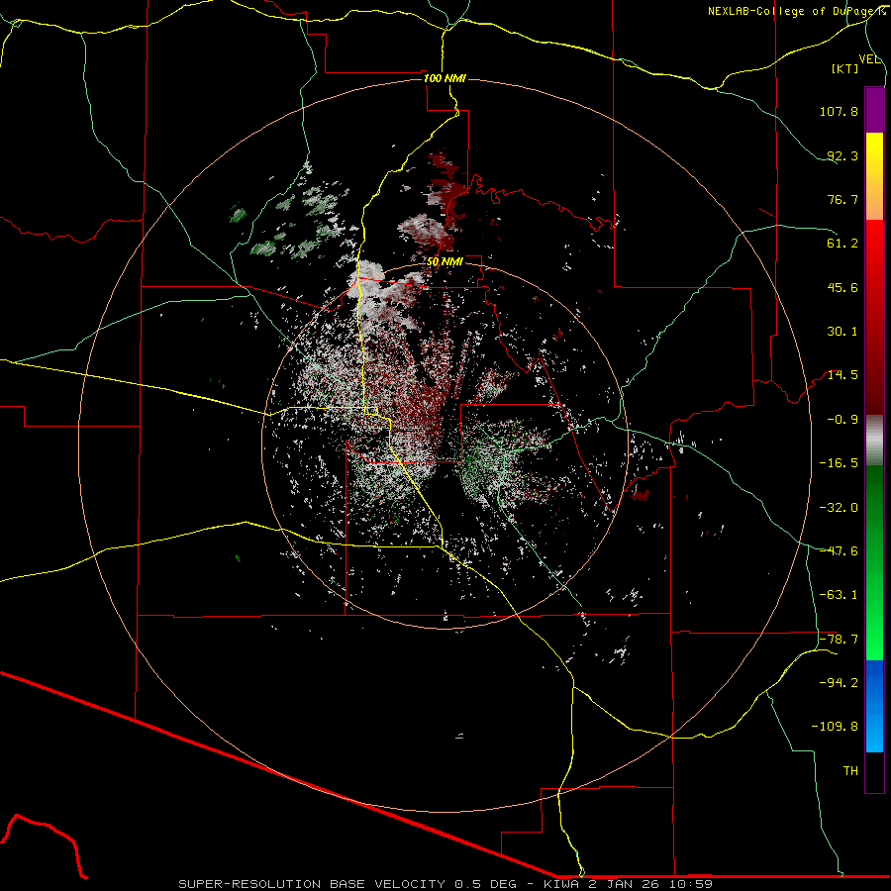Click the 14.5 legend value

point(842,375)
